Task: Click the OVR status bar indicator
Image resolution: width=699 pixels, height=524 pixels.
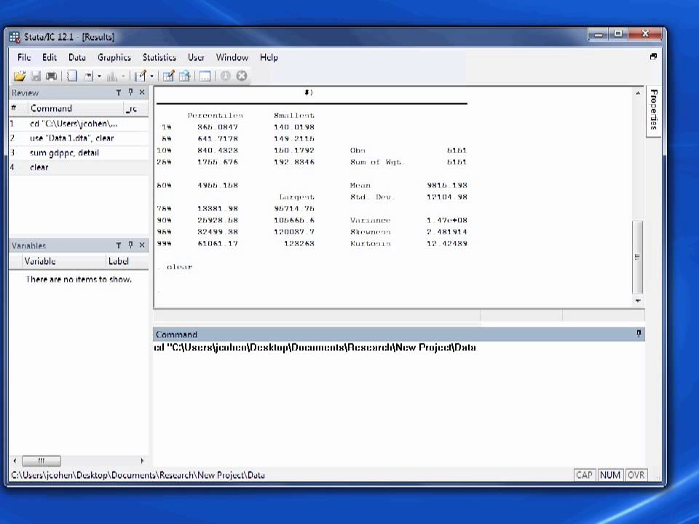Action: (636, 475)
